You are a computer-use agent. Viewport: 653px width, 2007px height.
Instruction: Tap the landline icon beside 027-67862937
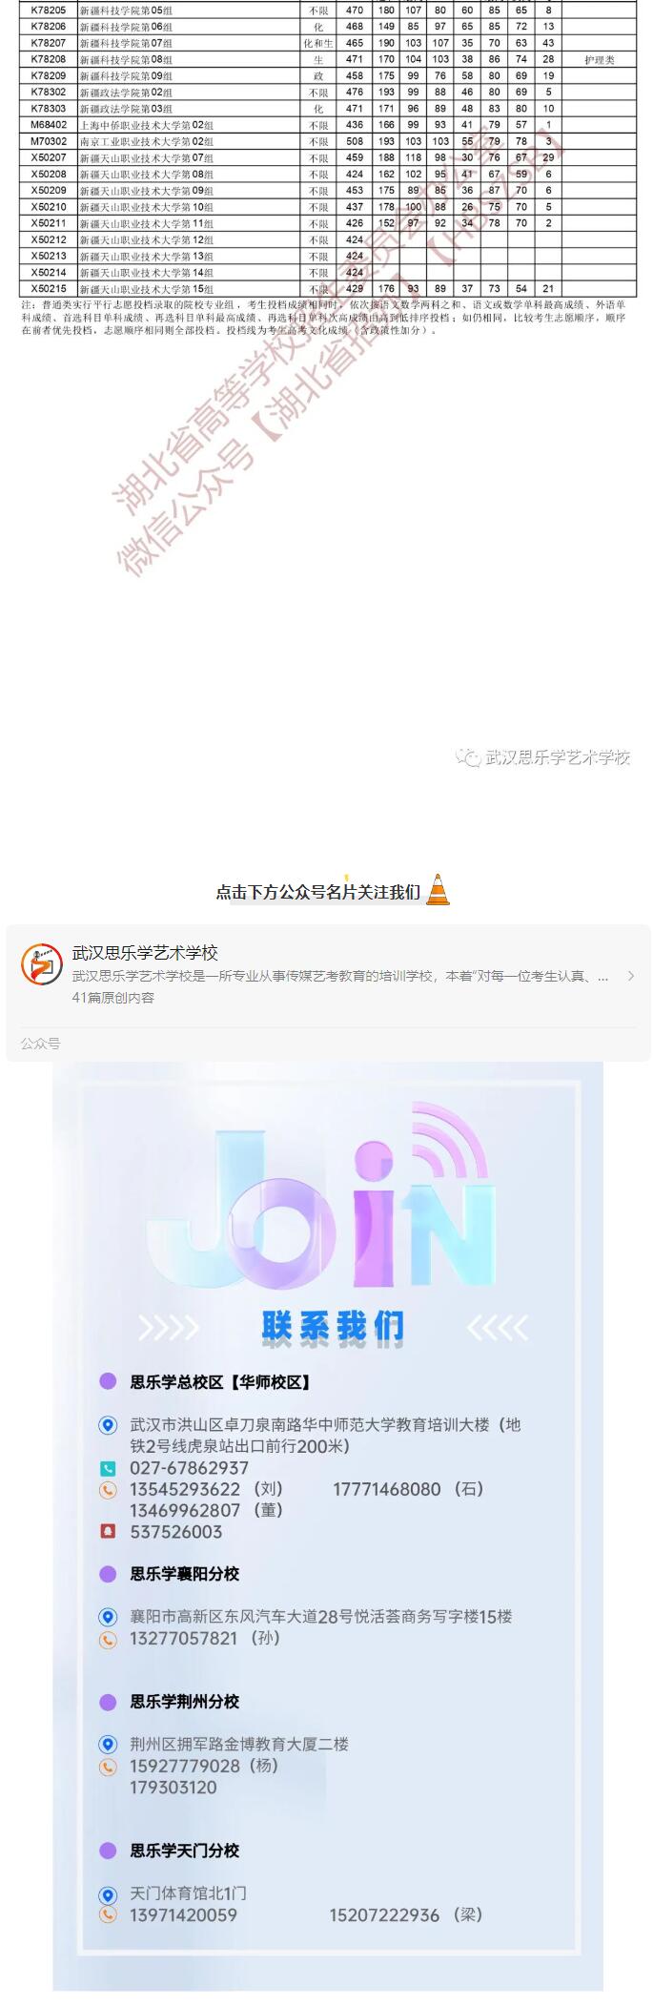coord(109,1469)
